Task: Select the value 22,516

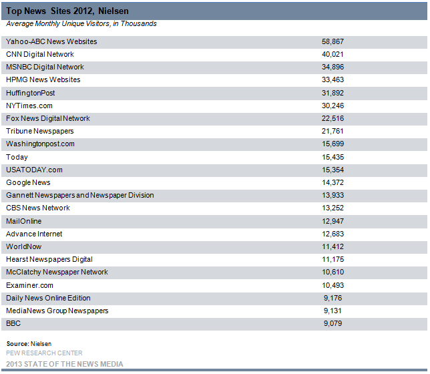Action: point(333,118)
